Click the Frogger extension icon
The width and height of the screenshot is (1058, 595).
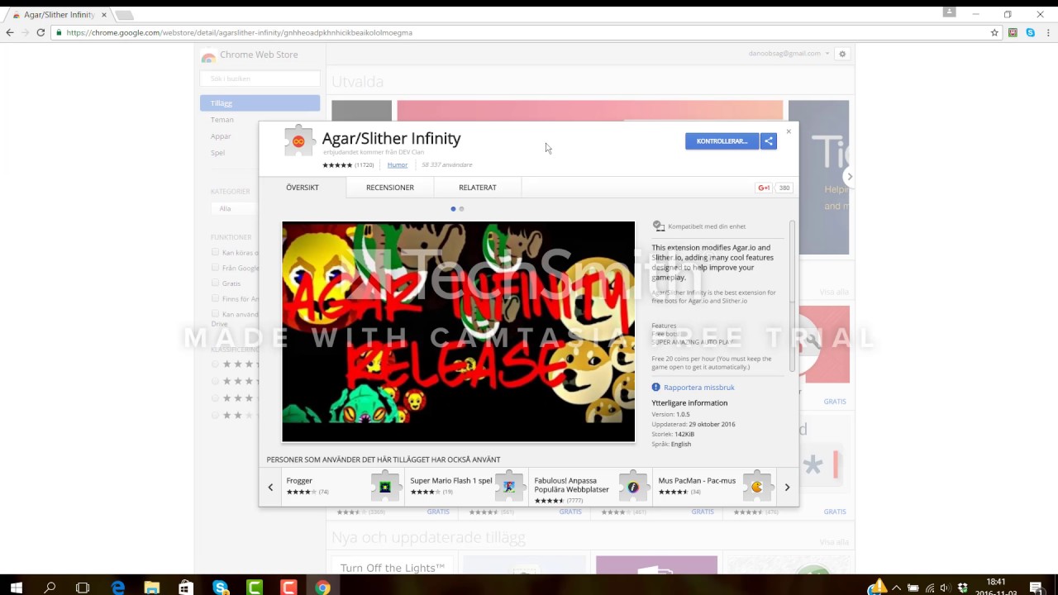(x=385, y=487)
